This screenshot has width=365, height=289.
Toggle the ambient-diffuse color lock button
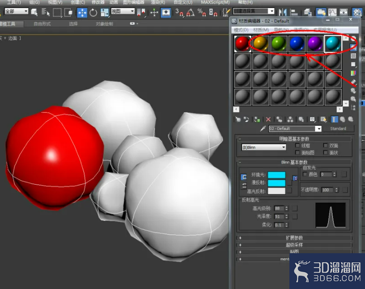[244, 177]
